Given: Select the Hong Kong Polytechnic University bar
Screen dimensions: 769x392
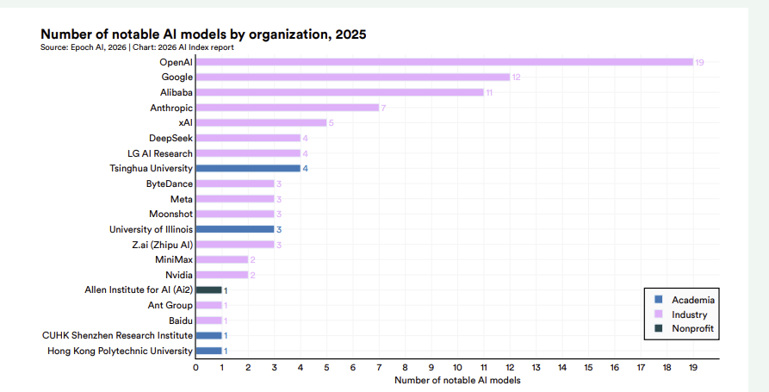Looking at the screenshot, I should pyautogui.click(x=209, y=351).
